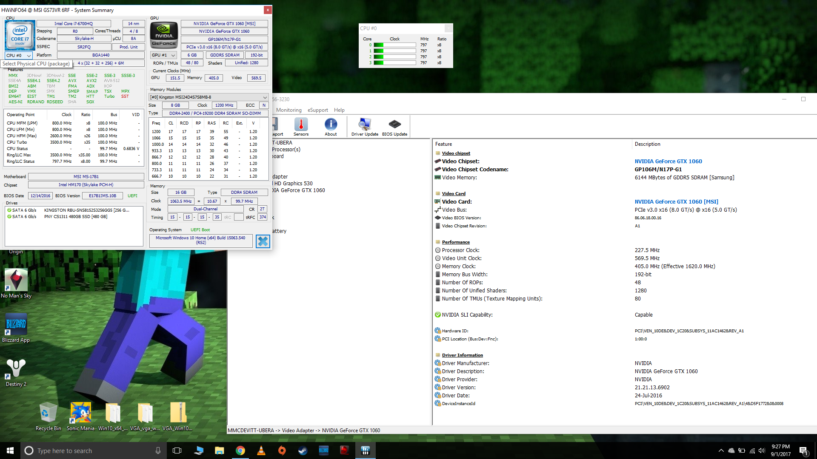Open the GPU #1 selector dropdown

(x=163, y=55)
